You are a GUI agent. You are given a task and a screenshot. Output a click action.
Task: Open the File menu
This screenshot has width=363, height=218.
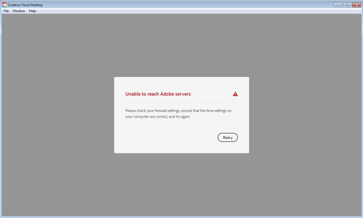tap(6, 11)
